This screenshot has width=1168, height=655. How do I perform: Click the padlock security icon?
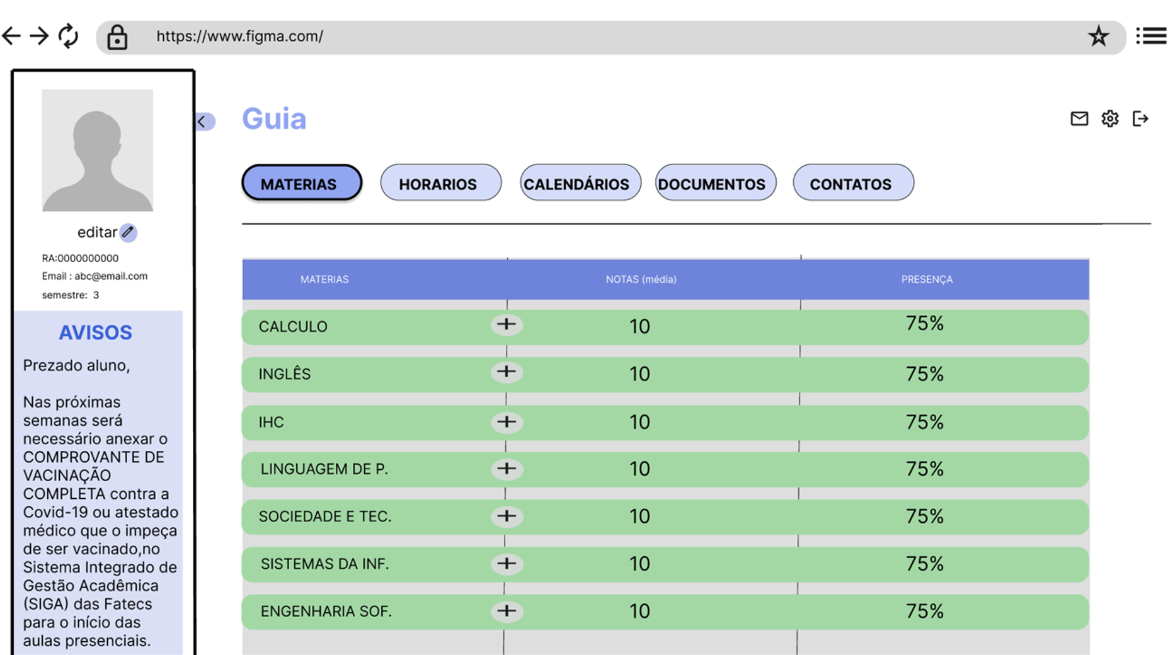coord(117,37)
